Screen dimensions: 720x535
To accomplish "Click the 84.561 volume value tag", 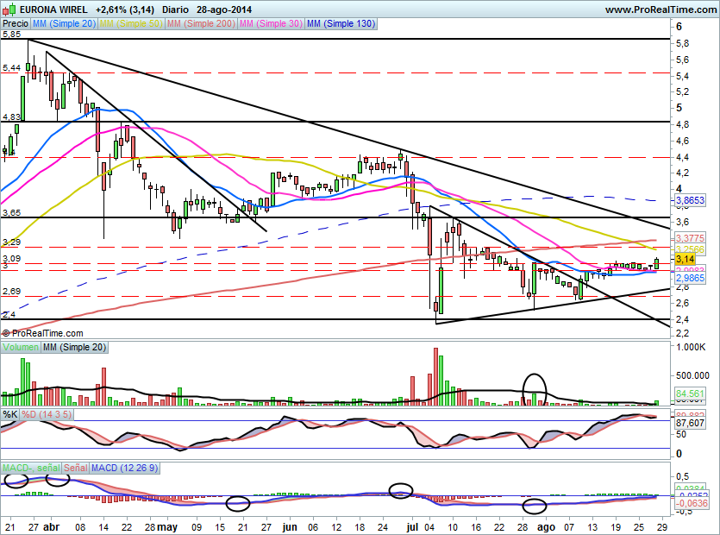I will 690,393.
